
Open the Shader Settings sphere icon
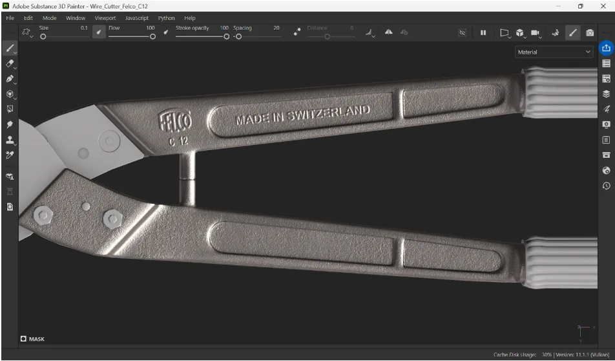coord(607,171)
